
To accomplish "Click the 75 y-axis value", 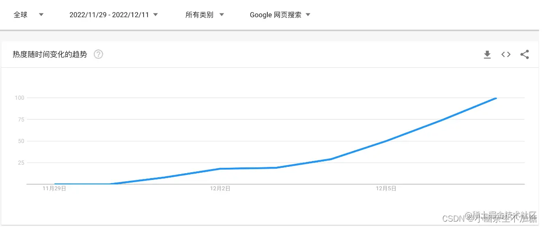I will [21, 119].
